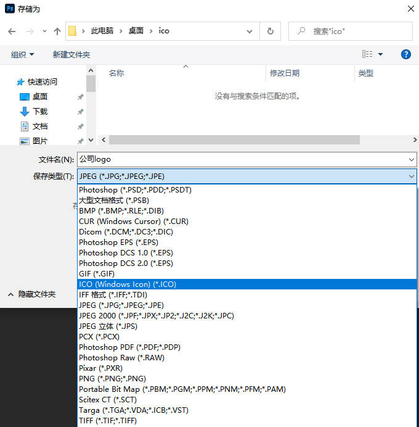Sort by 修改日期 column header
This screenshot has width=419, height=427.
(x=285, y=73)
